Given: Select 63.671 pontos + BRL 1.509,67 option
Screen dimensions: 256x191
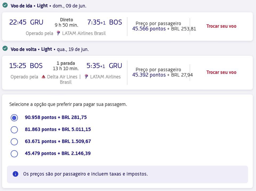Looking at the screenshot, I should pyautogui.click(x=14, y=142).
